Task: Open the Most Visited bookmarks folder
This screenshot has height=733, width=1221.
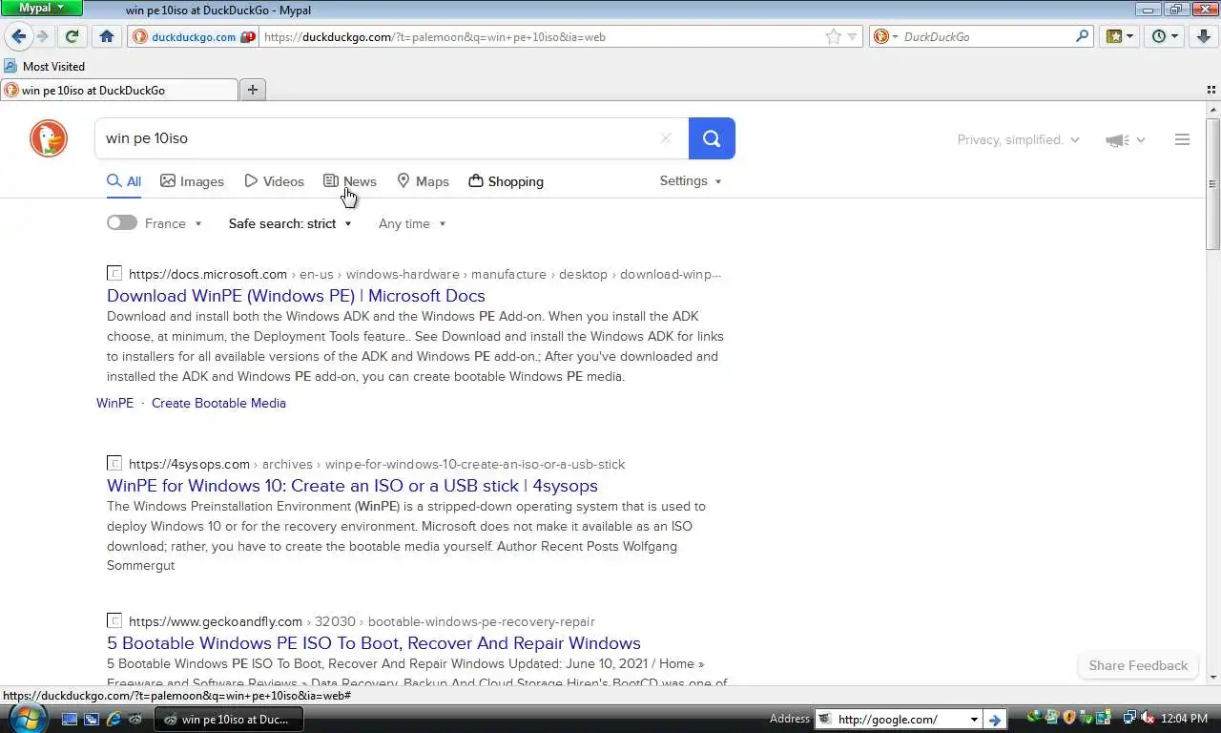Action: tap(44, 66)
